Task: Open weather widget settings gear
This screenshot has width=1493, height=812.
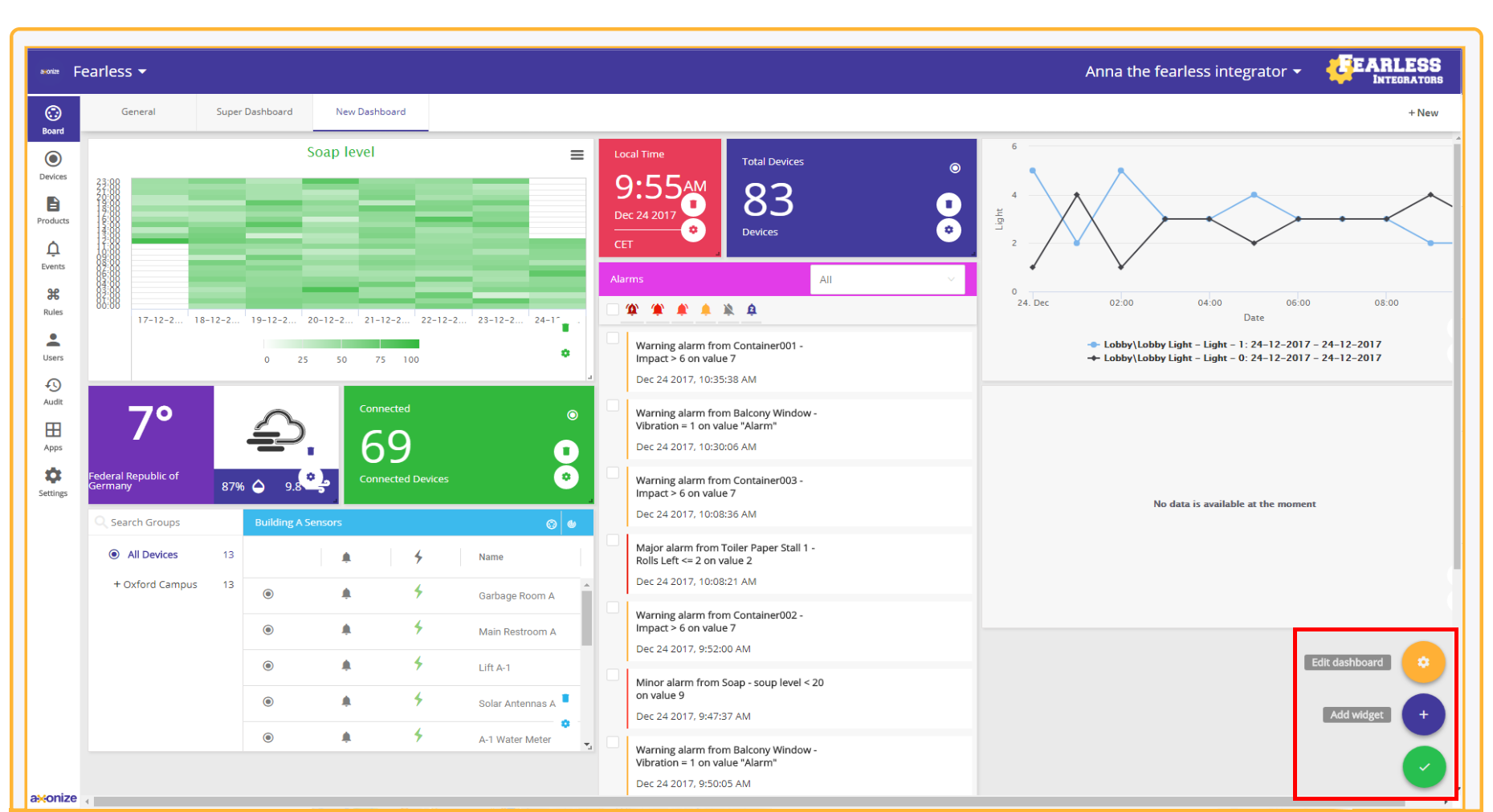Action: coord(311,477)
